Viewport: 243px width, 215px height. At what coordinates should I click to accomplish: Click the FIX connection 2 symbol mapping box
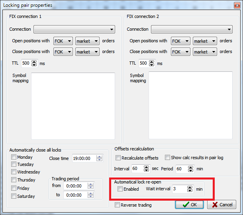coord(191,105)
